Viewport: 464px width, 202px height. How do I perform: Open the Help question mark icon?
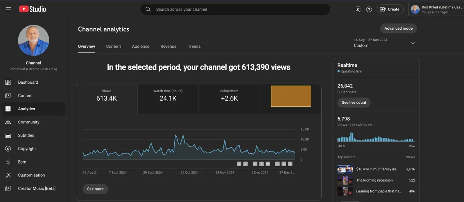[369, 9]
